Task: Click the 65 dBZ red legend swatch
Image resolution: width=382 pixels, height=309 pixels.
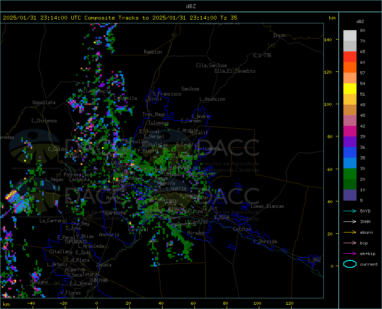Action: 350,57
